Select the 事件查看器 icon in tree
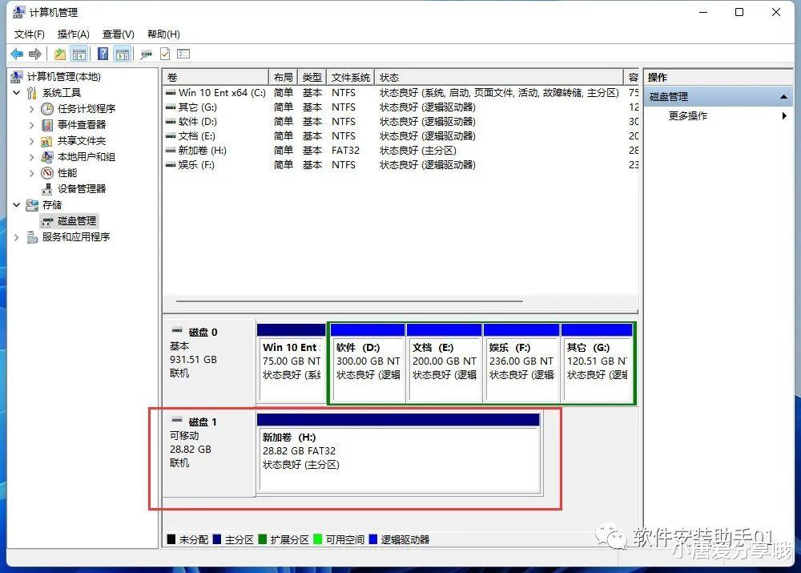The height and width of the screenshot is (573, 801). click(x=47, y=125)
